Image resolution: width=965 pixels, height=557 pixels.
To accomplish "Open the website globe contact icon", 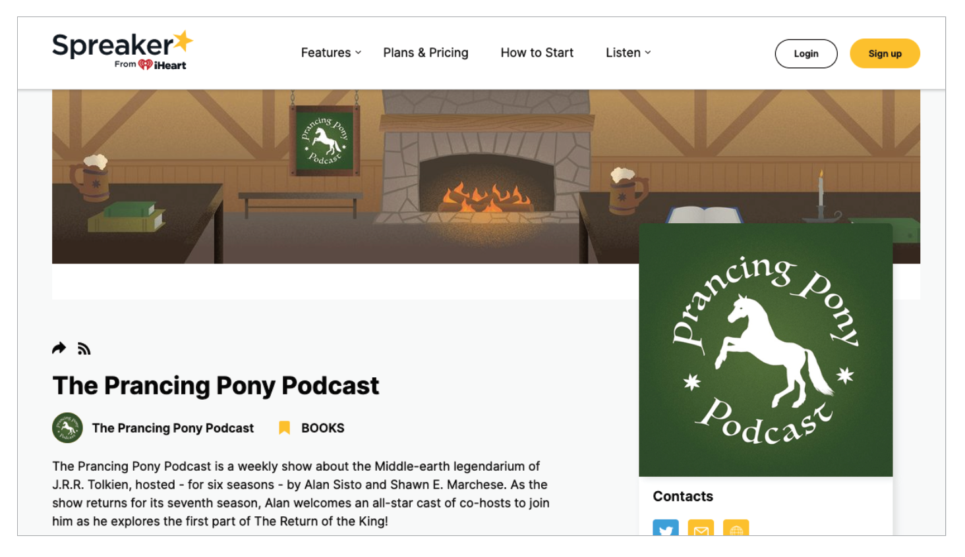I will pos(736,527).
